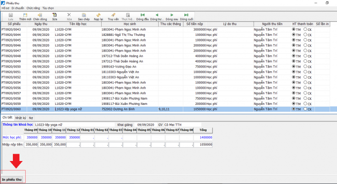Select CK payment for receipt PT0920/0043
This screenshot has height=184, width=337.
(305, 29)
